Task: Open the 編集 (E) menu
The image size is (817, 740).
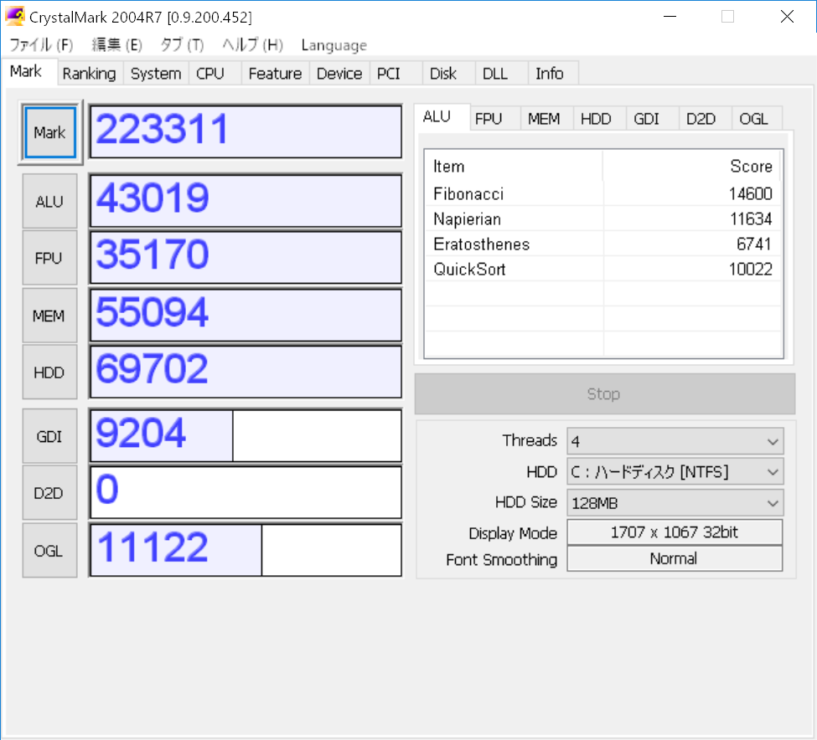Action: coord(116,45)
